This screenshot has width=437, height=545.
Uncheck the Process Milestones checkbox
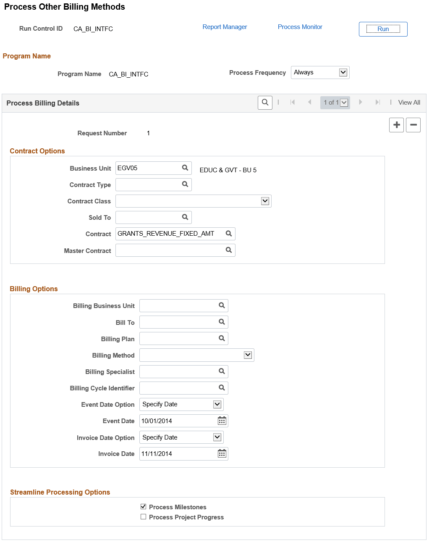click(x=144, y=506)
